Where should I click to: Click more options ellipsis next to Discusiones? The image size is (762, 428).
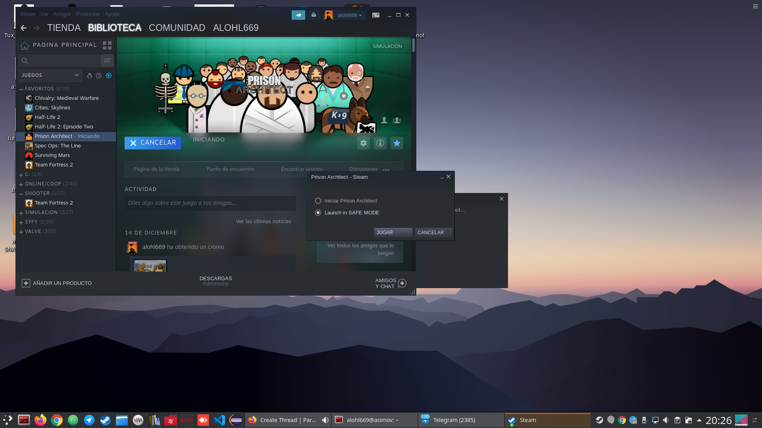[386, 170]
